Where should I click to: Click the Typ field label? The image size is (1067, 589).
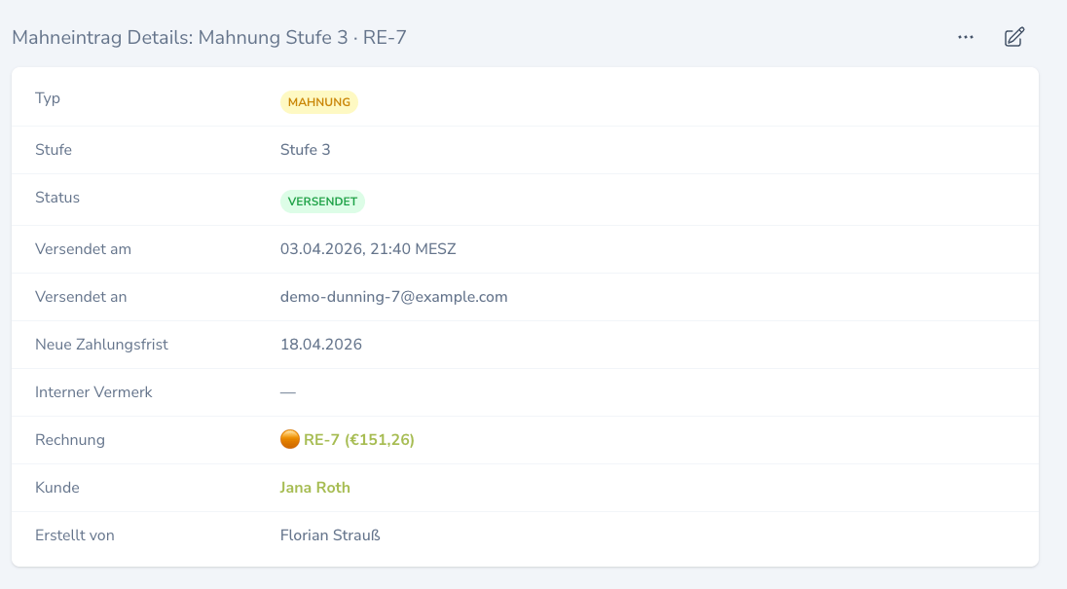click(x=48, y=98)
